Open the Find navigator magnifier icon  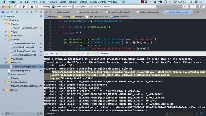coord(17,12)
